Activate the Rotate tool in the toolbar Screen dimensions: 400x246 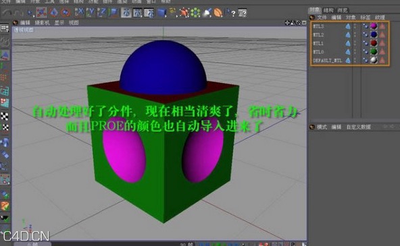pos(66,12)
